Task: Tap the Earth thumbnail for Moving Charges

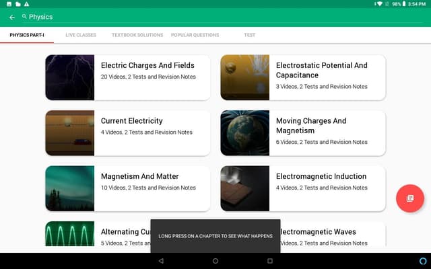Action: click(x=245, y=133)
